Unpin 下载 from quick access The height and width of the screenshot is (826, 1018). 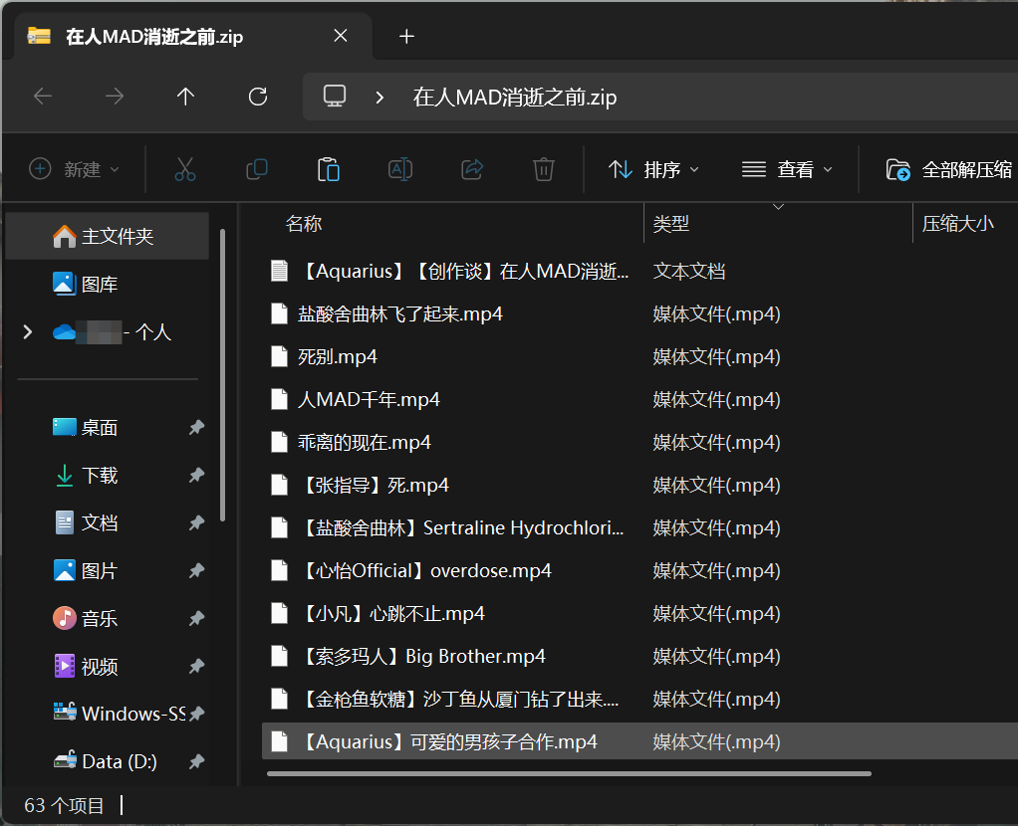pyautogui.click(x=196, y=476)
